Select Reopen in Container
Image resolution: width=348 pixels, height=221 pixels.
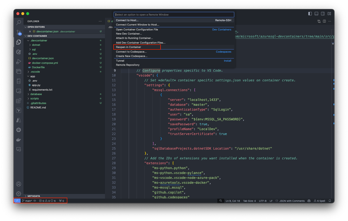(174, 47)
